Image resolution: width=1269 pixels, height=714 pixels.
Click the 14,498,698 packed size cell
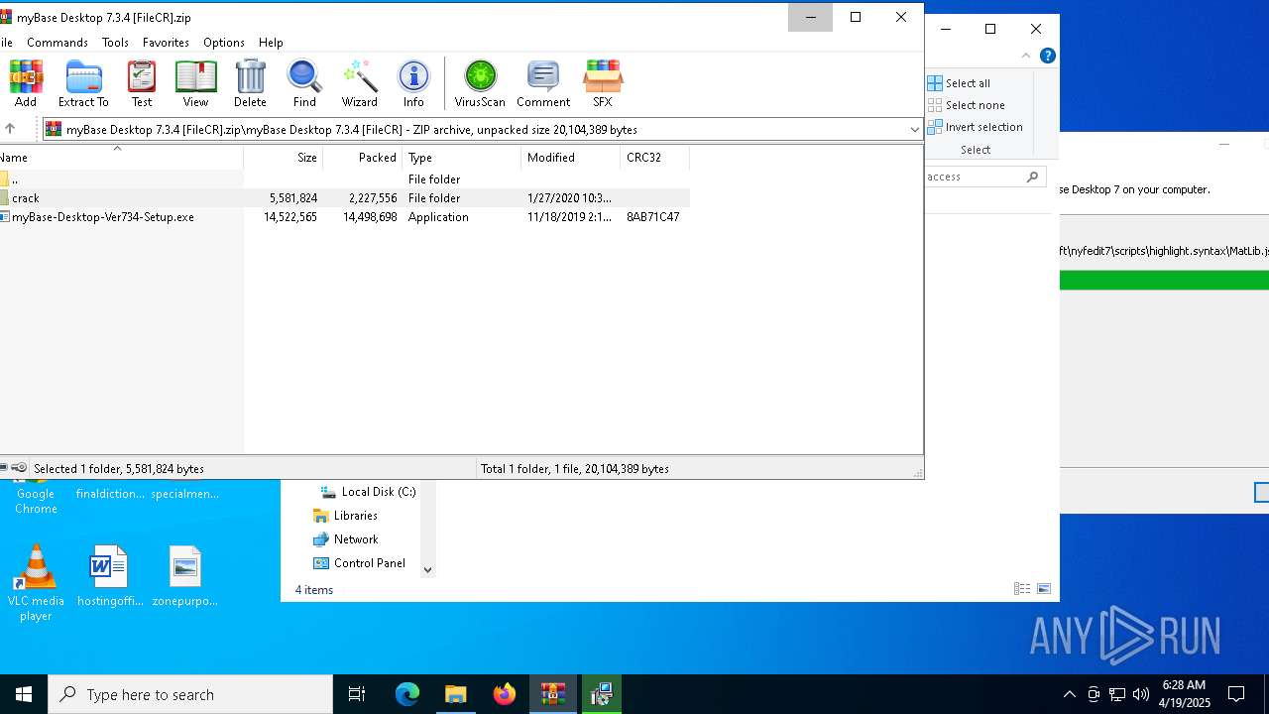point(370,217)
